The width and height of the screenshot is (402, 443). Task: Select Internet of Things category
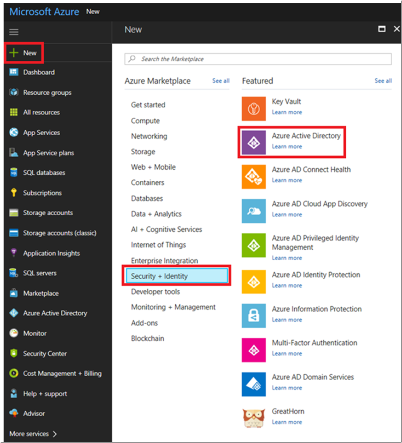158,245
